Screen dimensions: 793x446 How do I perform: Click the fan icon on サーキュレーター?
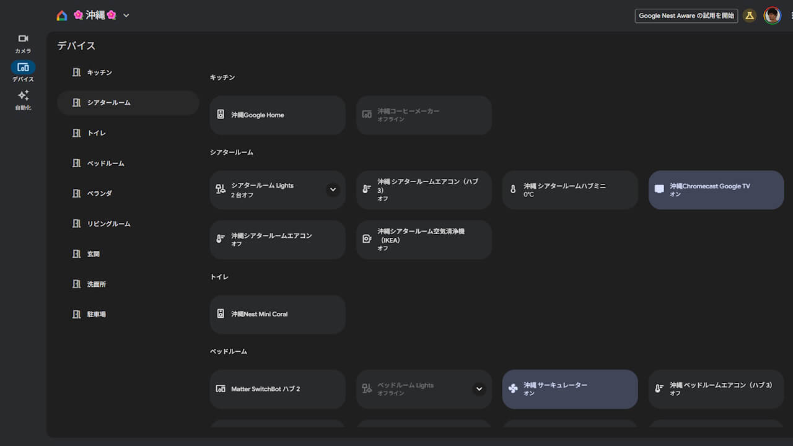tap(513, 389)
